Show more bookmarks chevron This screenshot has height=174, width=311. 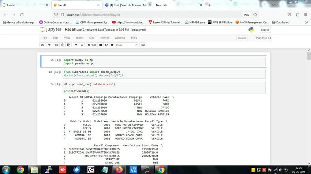[307, 22]
